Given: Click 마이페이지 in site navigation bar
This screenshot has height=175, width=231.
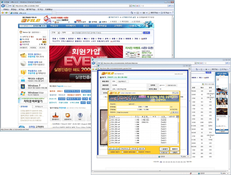Looking at the screenshot, I should tap(71, 26).
